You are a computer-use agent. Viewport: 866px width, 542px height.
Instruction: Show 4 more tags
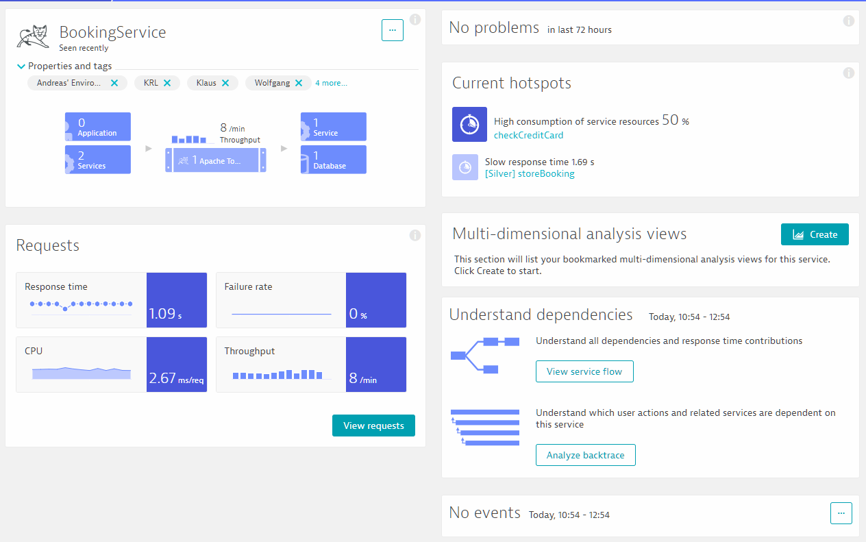coord(331,83)
